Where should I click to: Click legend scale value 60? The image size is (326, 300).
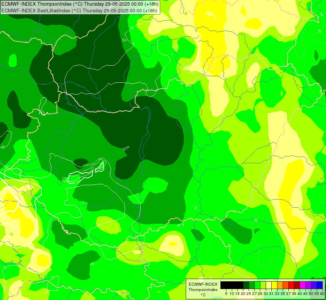click(x=322, y=294)
